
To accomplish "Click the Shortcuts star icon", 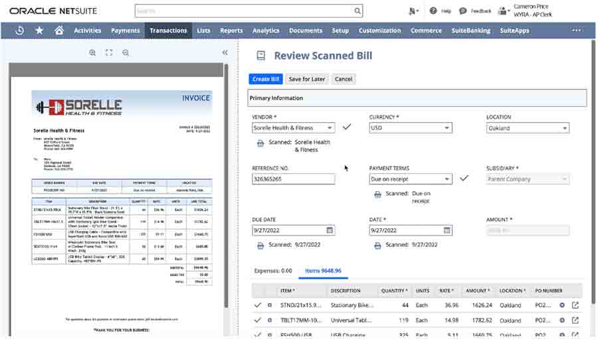I will (x=39, y=31).
